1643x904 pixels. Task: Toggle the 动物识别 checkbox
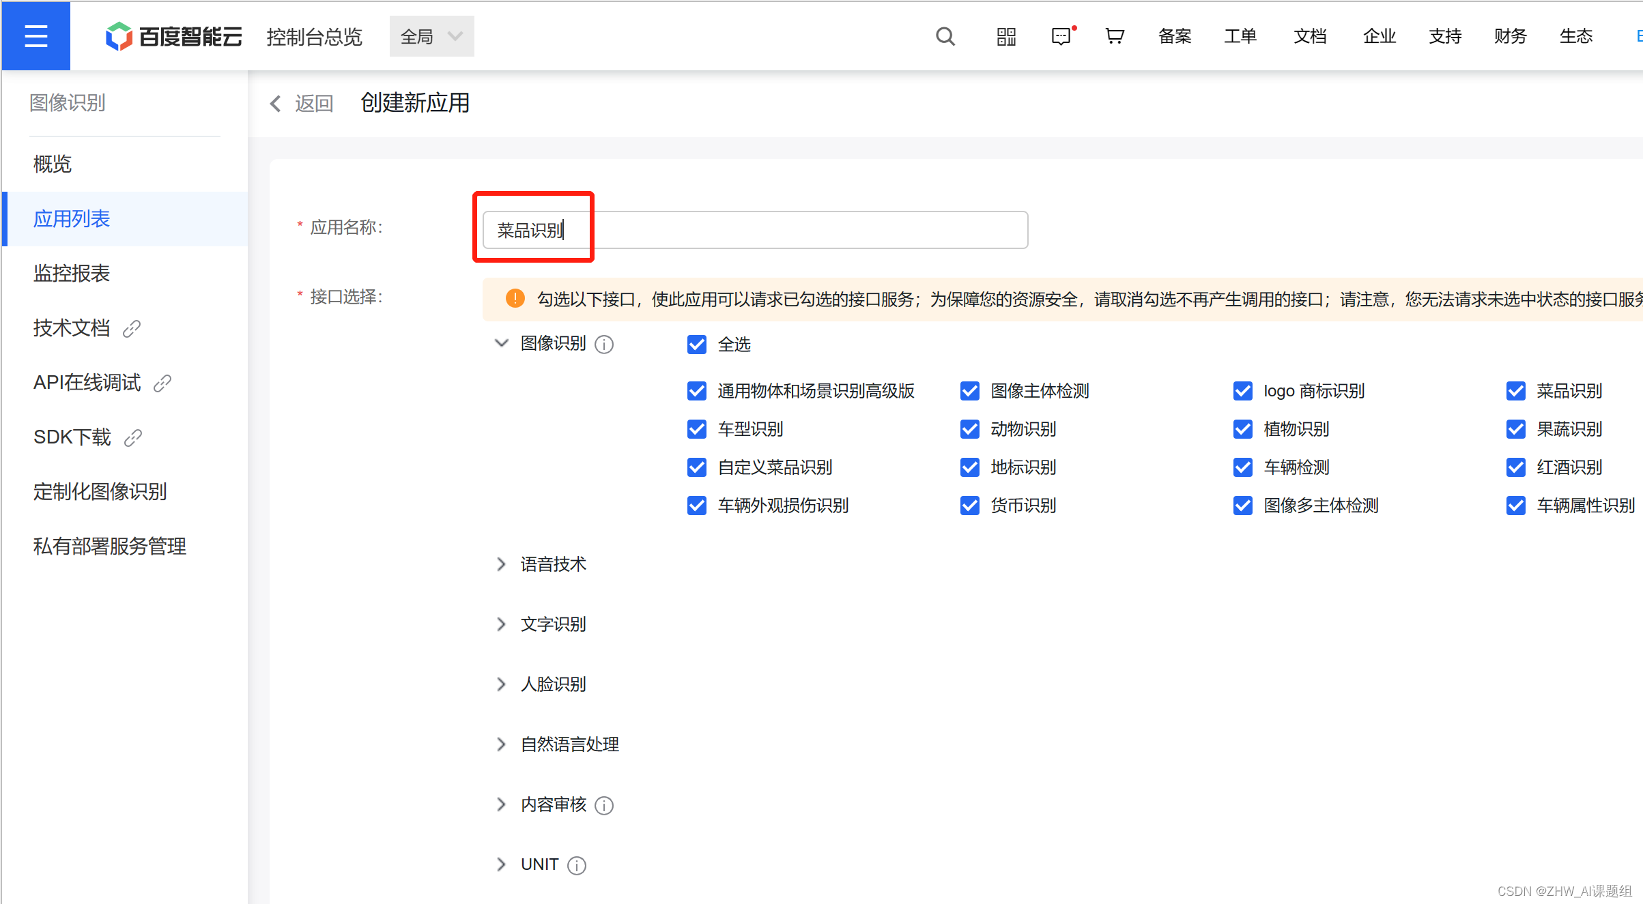969,429
